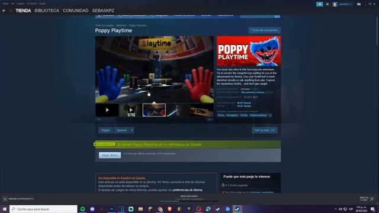Click the main screenshot with blue and red hands
The height and width of the screenshot is (213, 379).
click(x=155, y=69)
